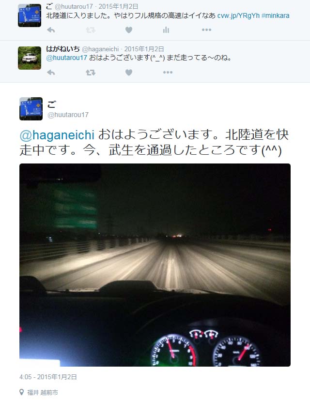Screen dimensions: 310x400
Task: Retweet haganeichi's tweet
Action: point(91,73)
